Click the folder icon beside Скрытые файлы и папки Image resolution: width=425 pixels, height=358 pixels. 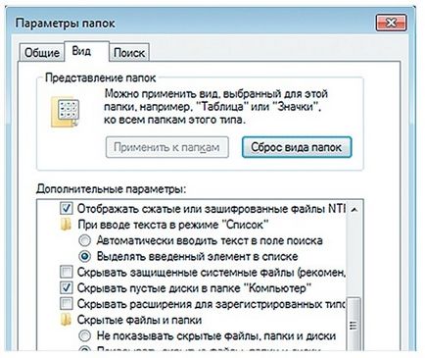pos(66,320)
